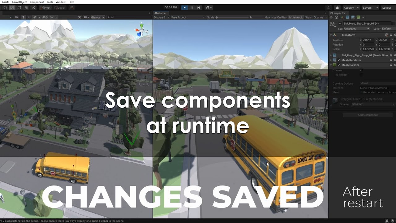Toggle scene lighting bulb icon

click(24, 17)
